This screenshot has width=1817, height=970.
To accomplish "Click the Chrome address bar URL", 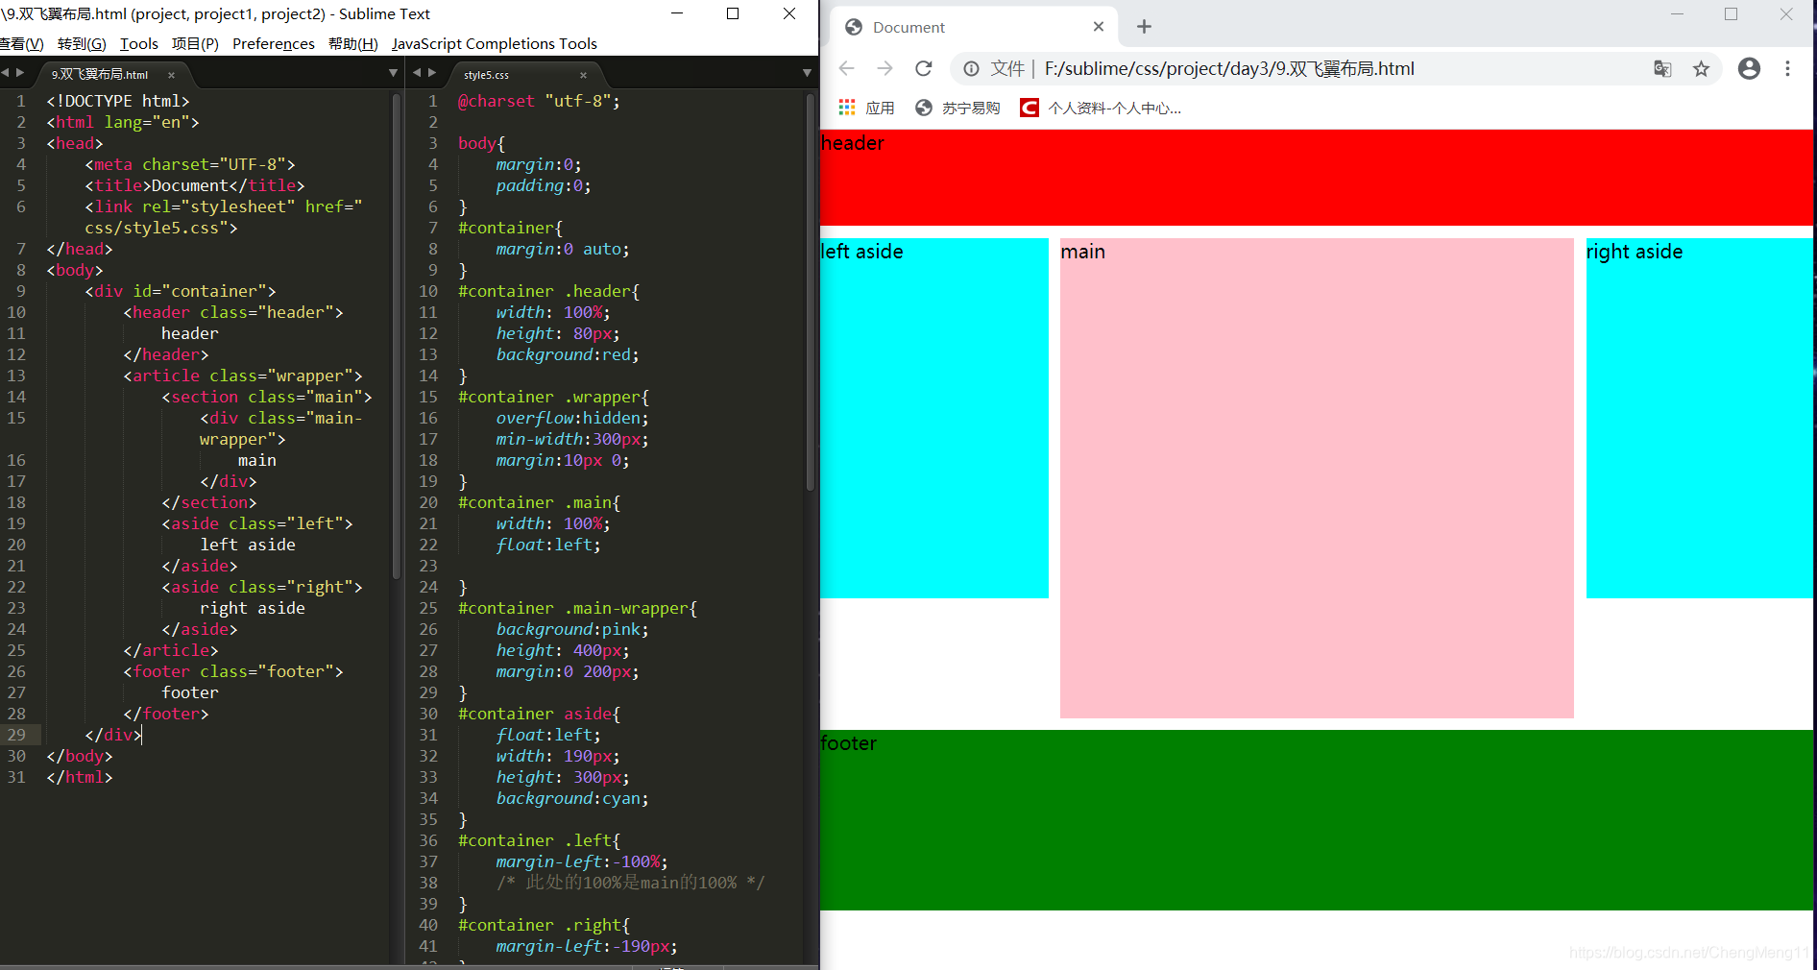I will pos(1229,68).
